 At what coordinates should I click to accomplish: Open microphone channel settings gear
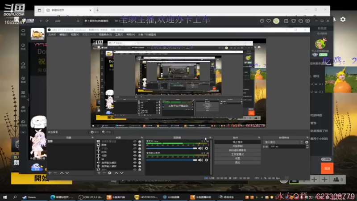[207, 148]
